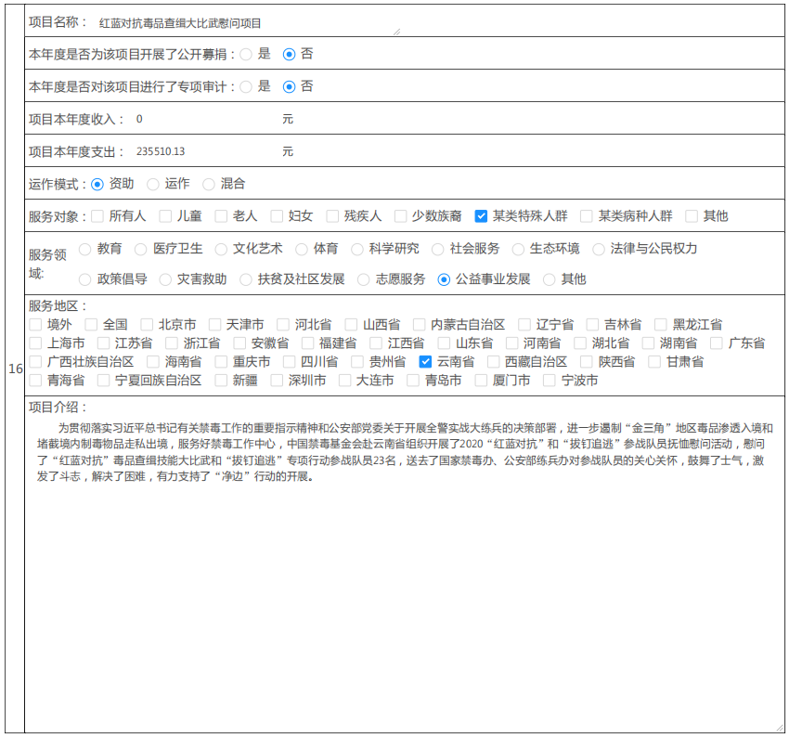
Task: Click the 项目本年度收入 amount field
Action: tap(204, 120)
